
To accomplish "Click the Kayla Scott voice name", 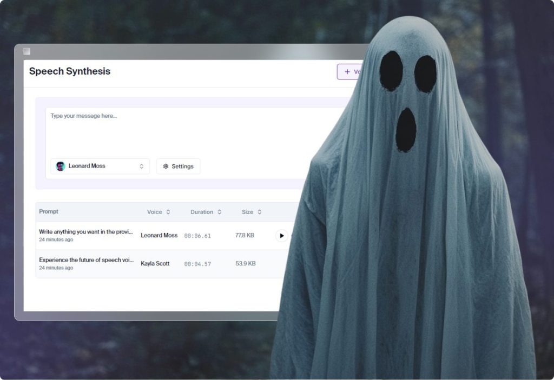I will [x=156, y=263].
